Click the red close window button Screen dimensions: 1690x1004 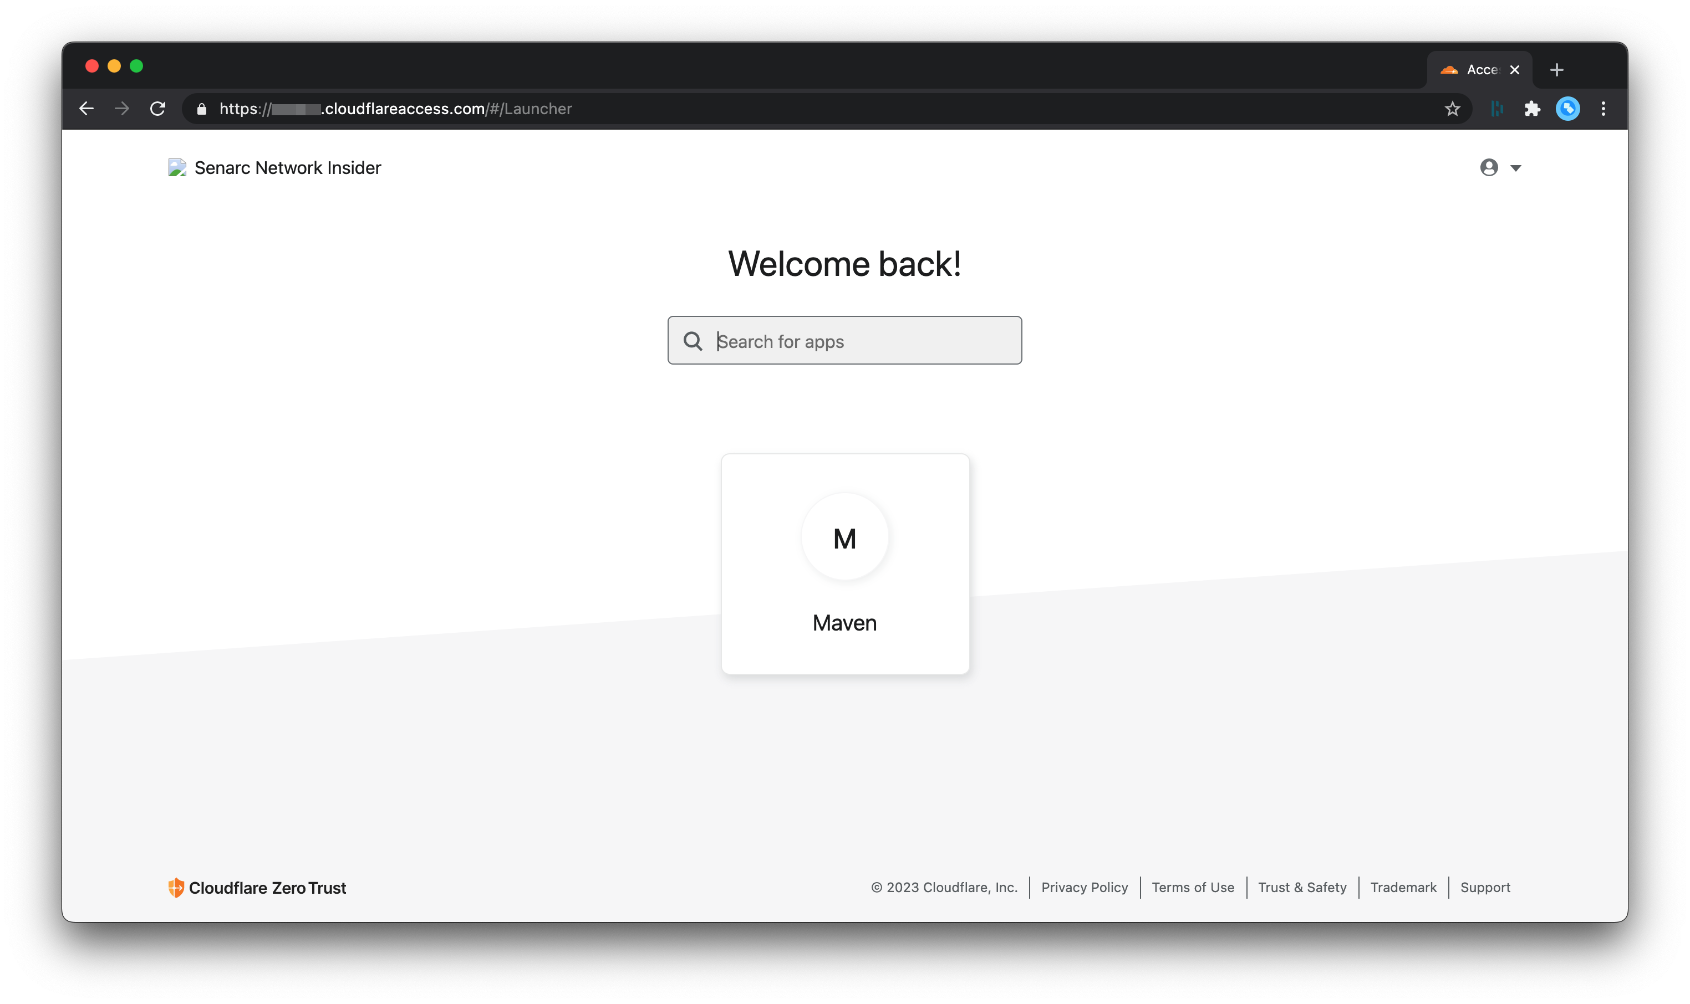[x=92, y=65]
